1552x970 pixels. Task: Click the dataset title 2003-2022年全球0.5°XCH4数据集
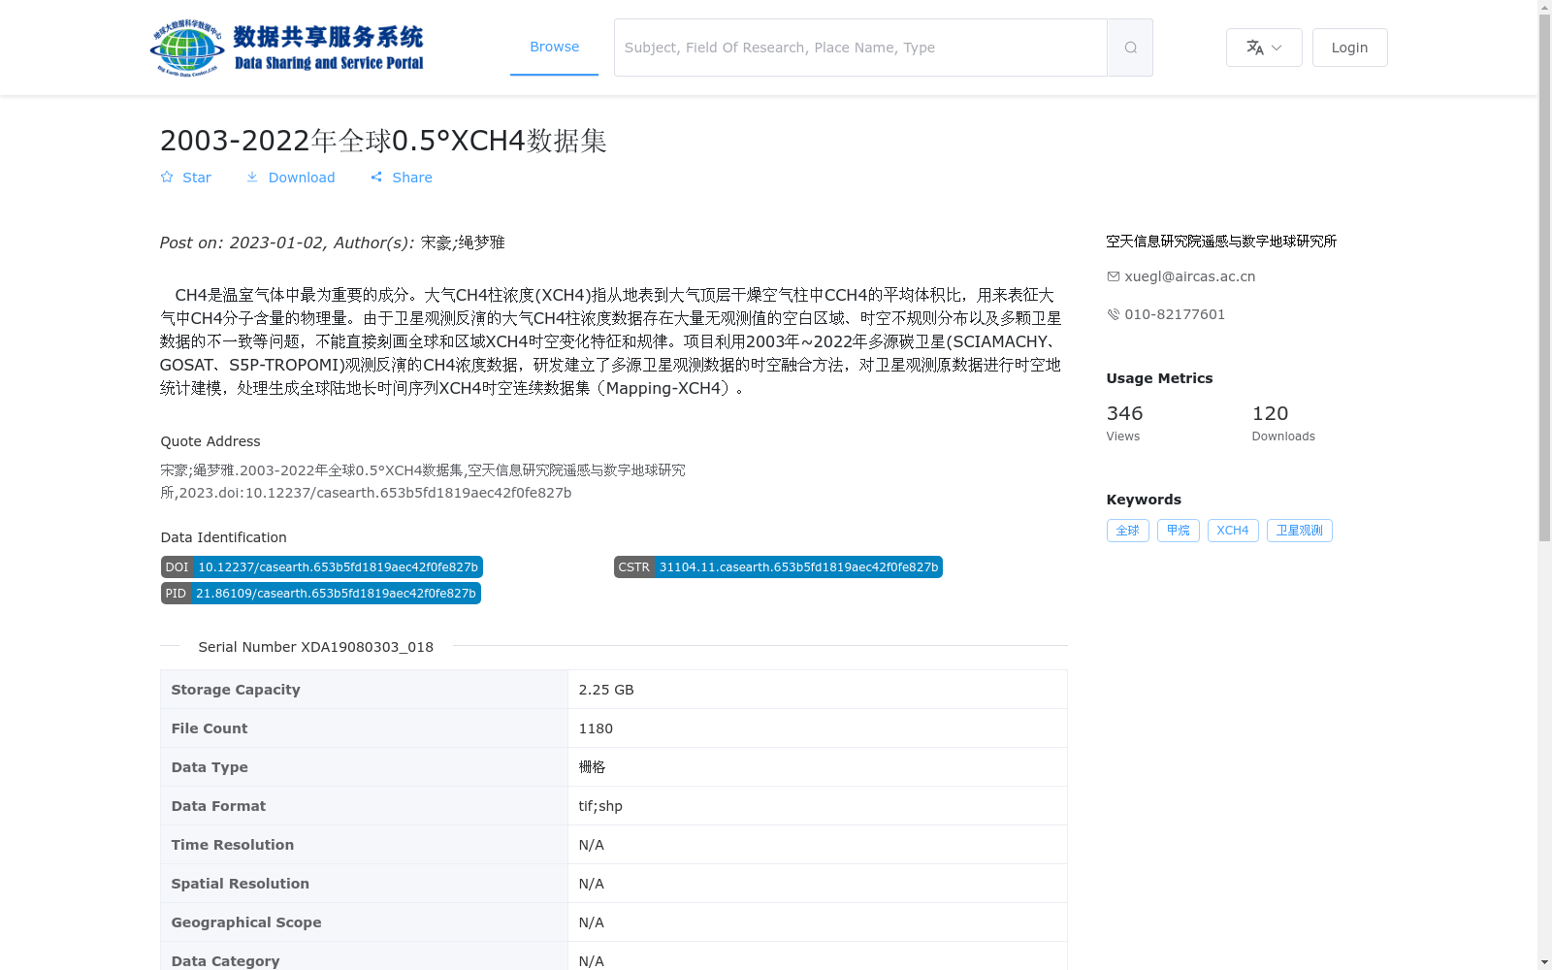point(383,141)
